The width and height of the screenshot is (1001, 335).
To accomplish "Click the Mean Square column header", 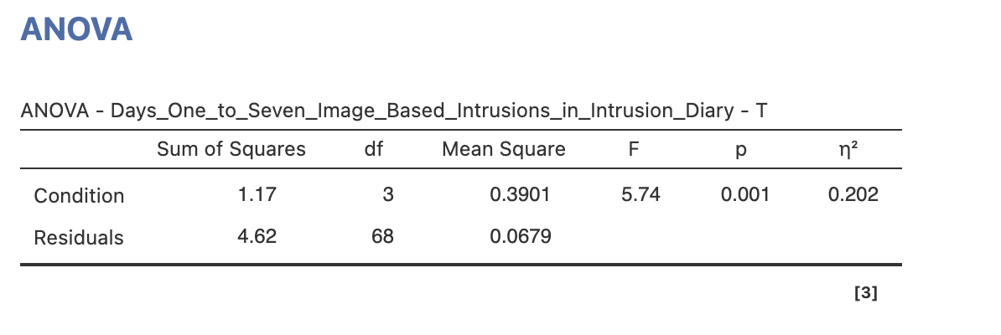I will tap(504, 149).
